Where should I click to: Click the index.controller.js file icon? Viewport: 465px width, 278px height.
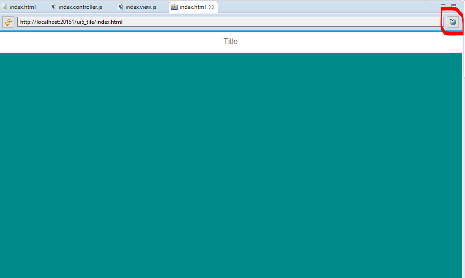[53, 7]
